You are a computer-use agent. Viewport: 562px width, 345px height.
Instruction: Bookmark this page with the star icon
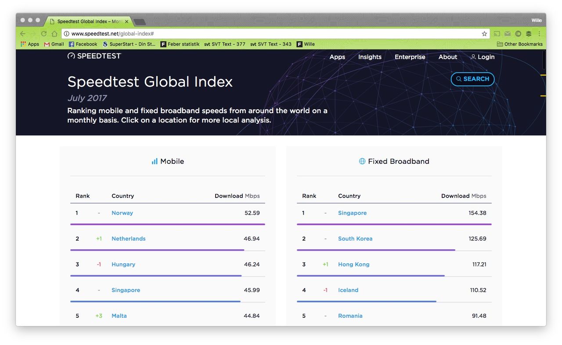point(484,34)
